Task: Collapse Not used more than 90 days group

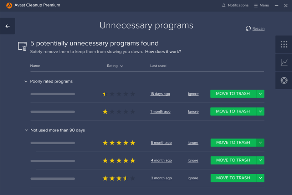Action: tap(26, 130)
